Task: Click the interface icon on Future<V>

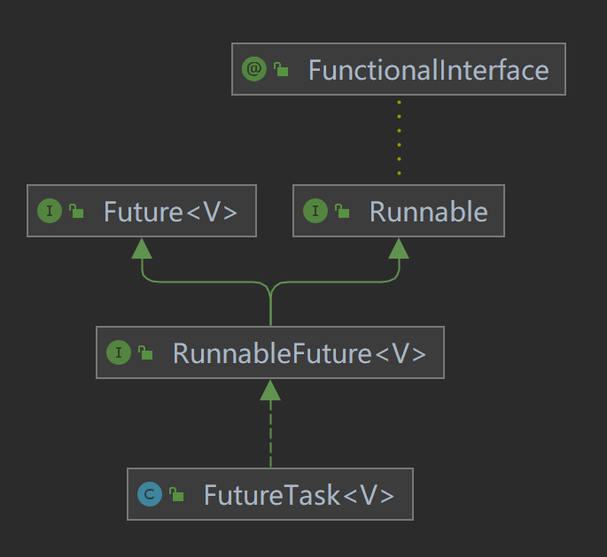Action: pyautogui.click(x=50, y=212)
